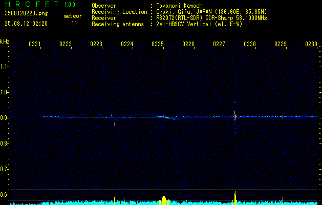Screen dimensions: 322x205
Task: Click the 0.6 kHz axis label
Action: coord(4,195)
